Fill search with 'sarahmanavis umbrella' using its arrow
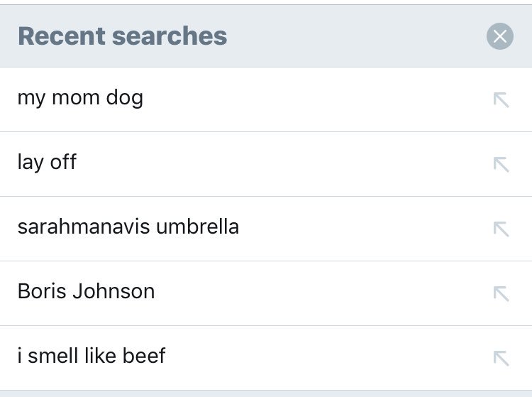The width and height of the screenshot is (532, 397). tap(501, 229)
